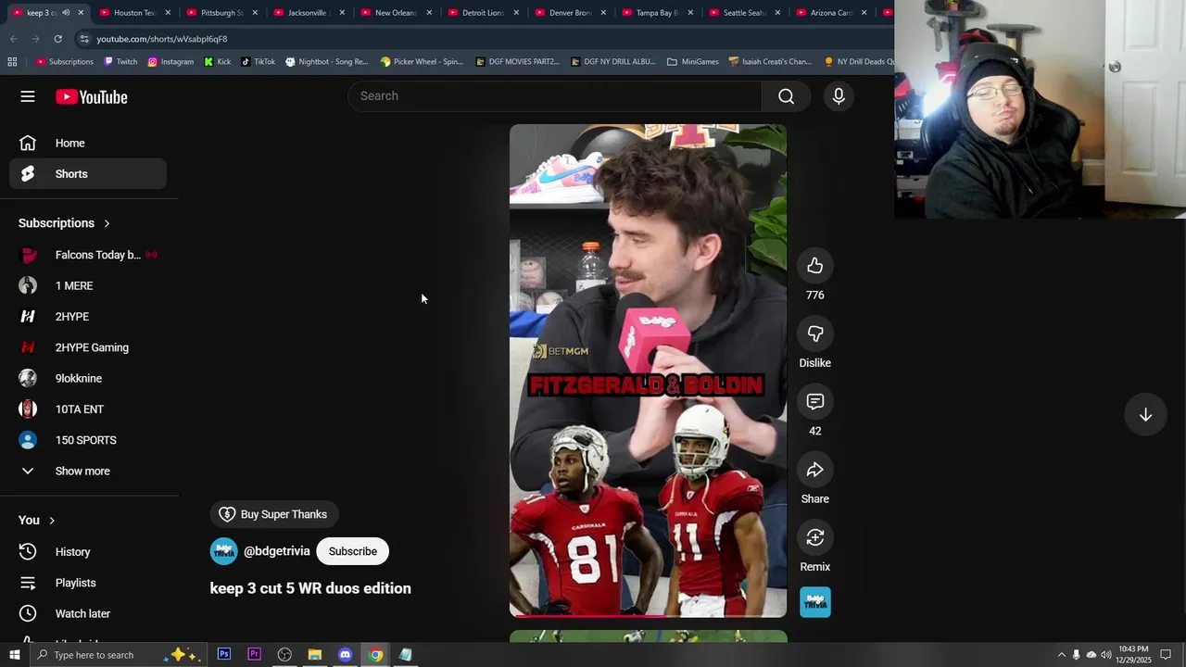
Task: Reload the page
Action: click(x=57, y=39)
